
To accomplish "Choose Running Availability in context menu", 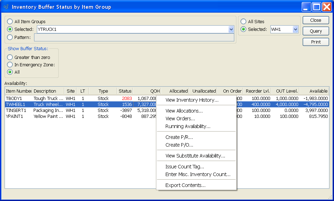I will point(188,127).
